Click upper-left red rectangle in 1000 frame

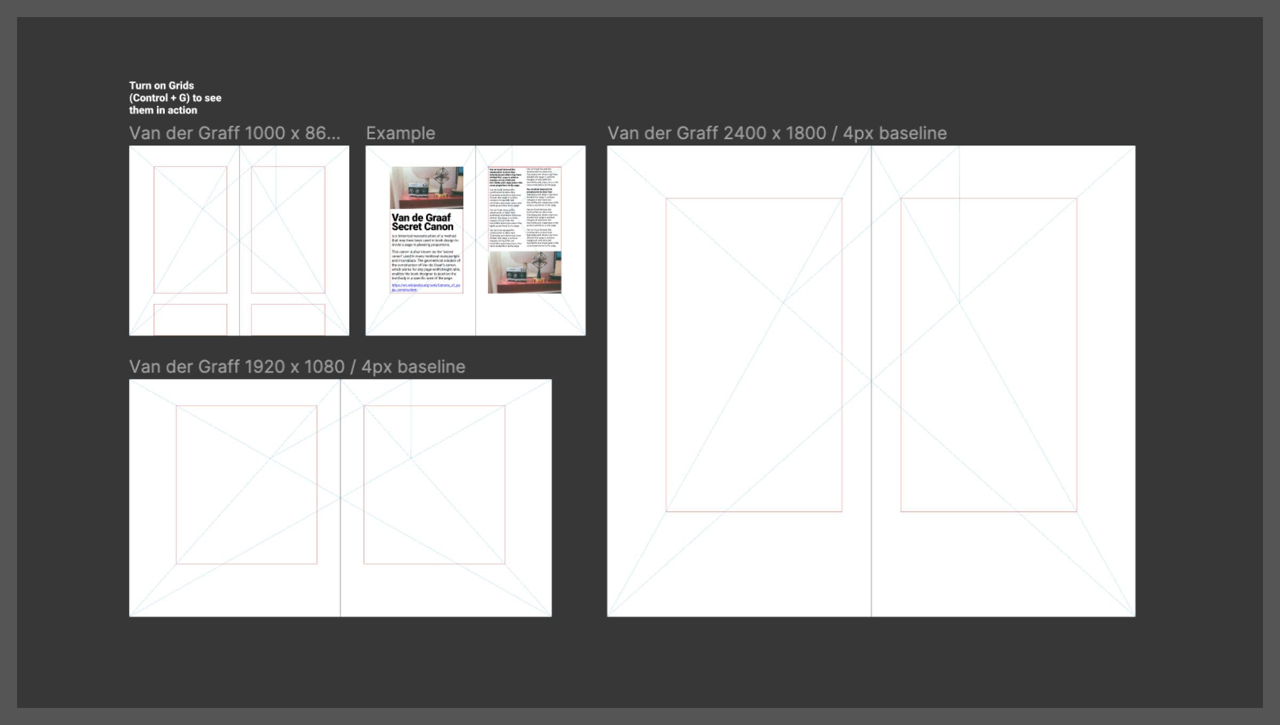point(190,229)
